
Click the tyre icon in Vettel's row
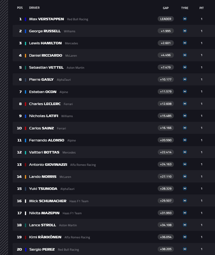pyautogui.click(x=185, y=67)
